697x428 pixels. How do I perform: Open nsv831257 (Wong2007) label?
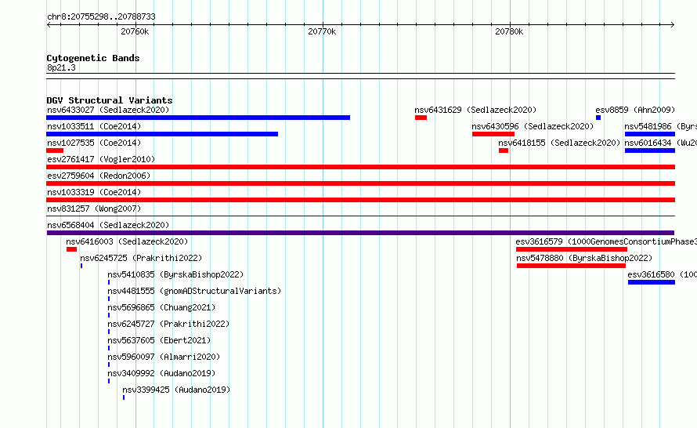pyautogui.click(x=94, y=209)
